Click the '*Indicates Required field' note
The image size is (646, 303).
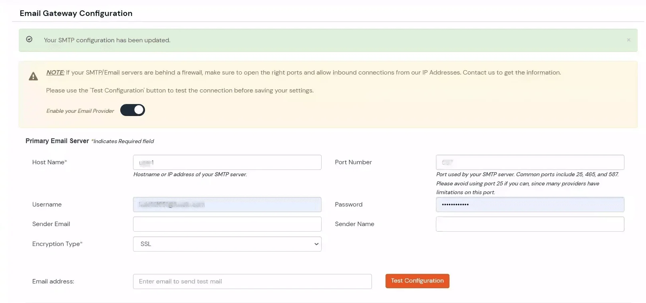[x=122, y=141]
